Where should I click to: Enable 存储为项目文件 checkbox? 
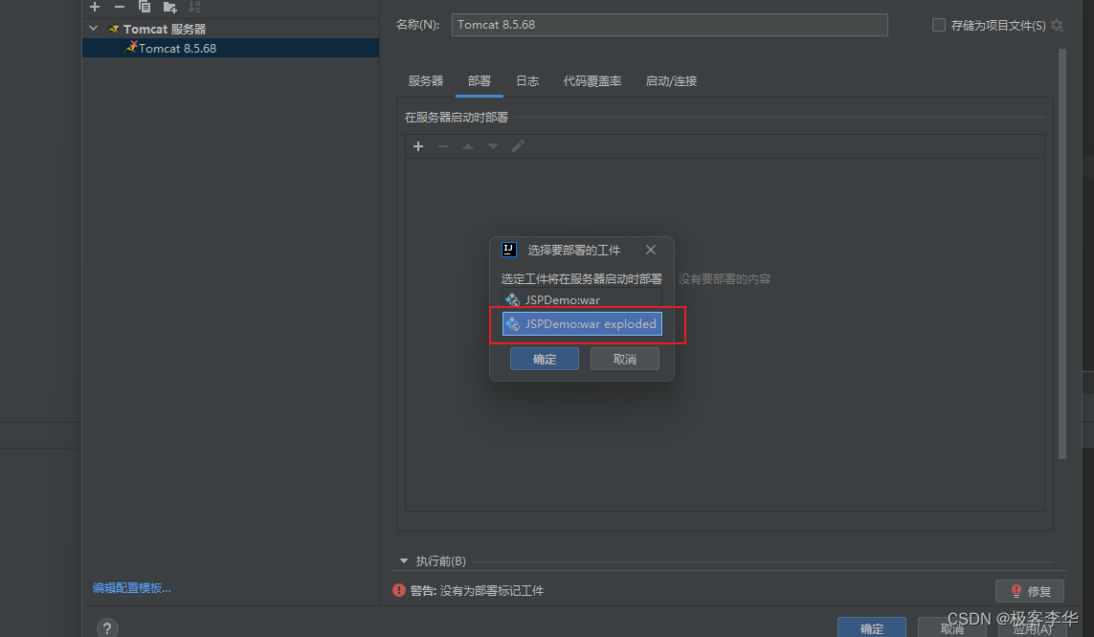coord(938,25)
